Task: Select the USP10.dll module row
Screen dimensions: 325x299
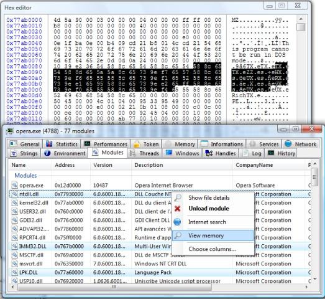Action: [x=160, y=281]
